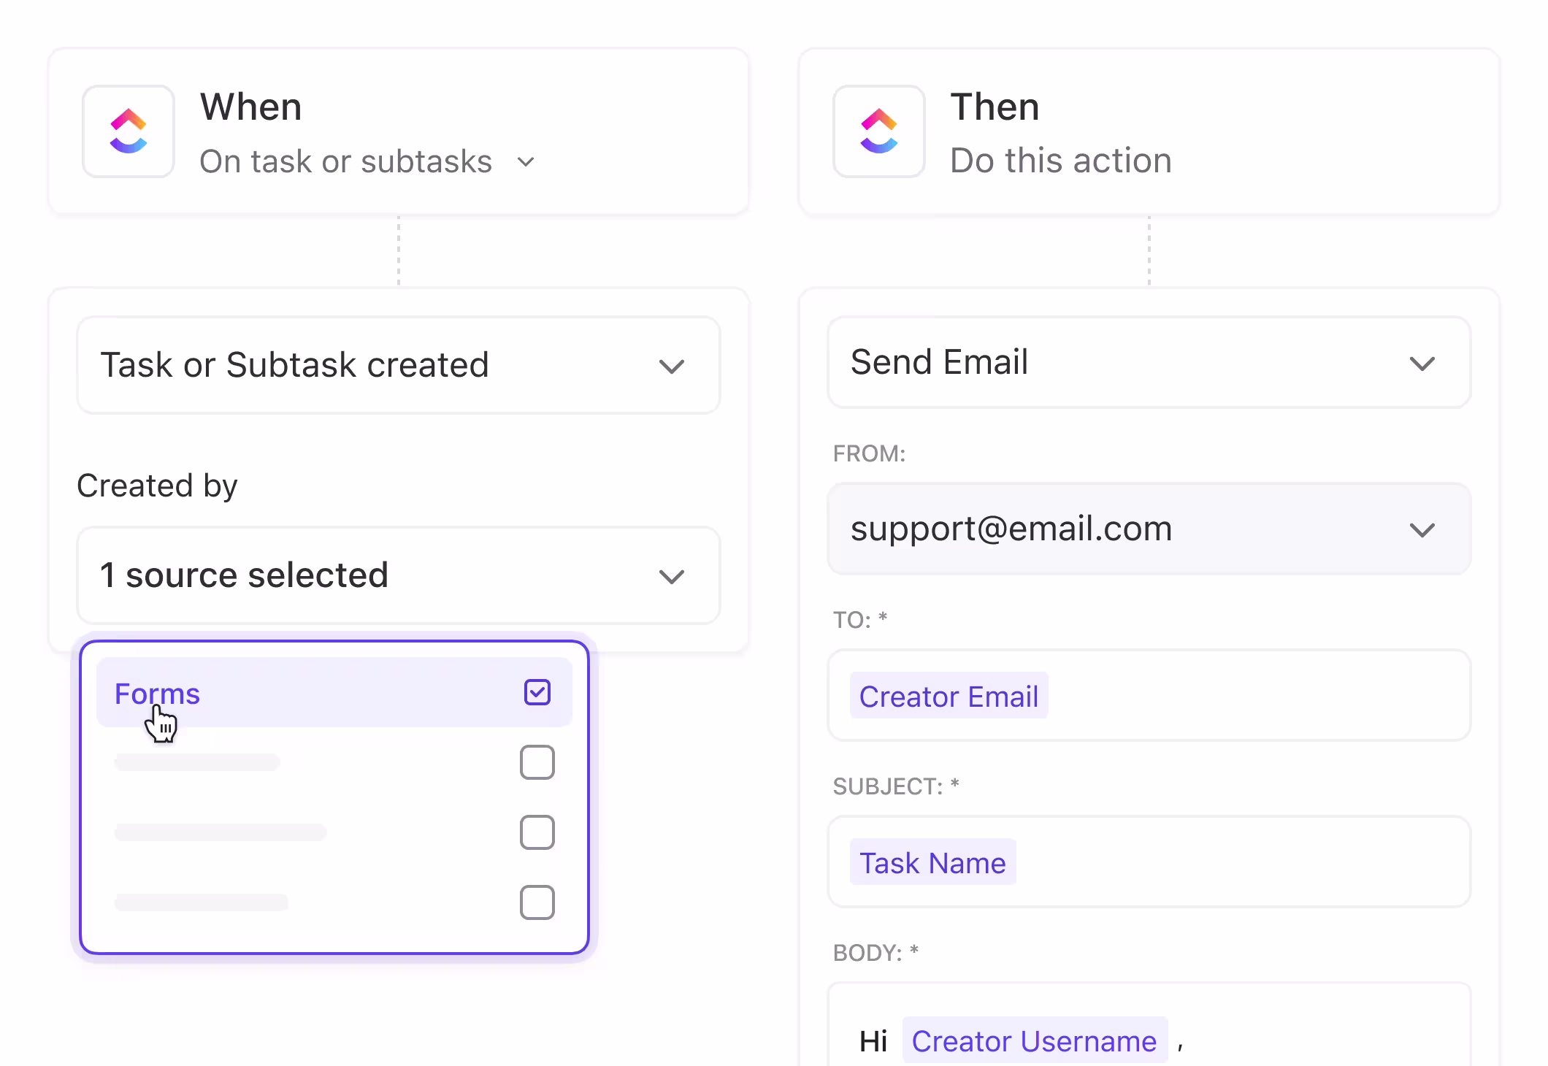This screenshot has width=1548, height=1066.
Task: Click the Task Name token in SUBJECT field
Action: [x=932, y=862]
